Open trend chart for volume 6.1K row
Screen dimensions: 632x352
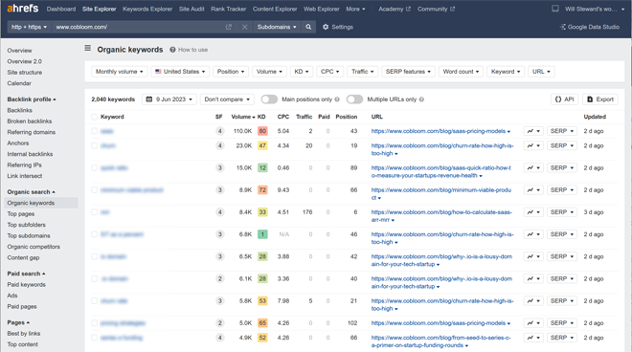click(x=533, y=278)
